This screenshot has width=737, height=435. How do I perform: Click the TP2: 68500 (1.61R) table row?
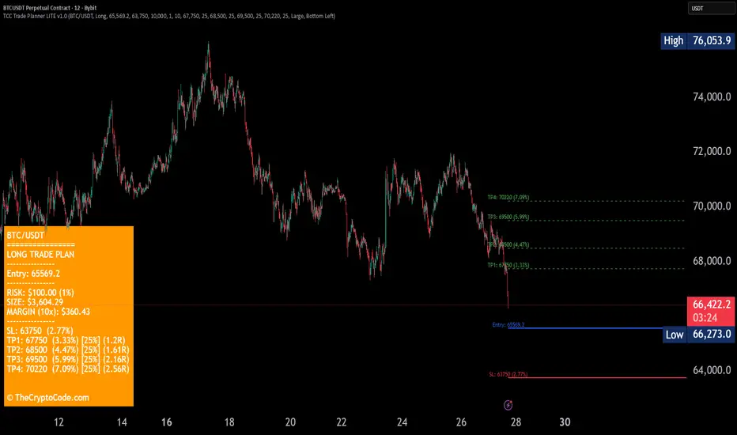pyautogui.click(x=68, y=350)
